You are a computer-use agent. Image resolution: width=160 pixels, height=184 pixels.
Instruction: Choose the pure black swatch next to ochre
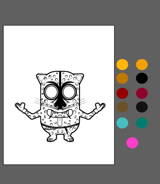coord(142,78)
